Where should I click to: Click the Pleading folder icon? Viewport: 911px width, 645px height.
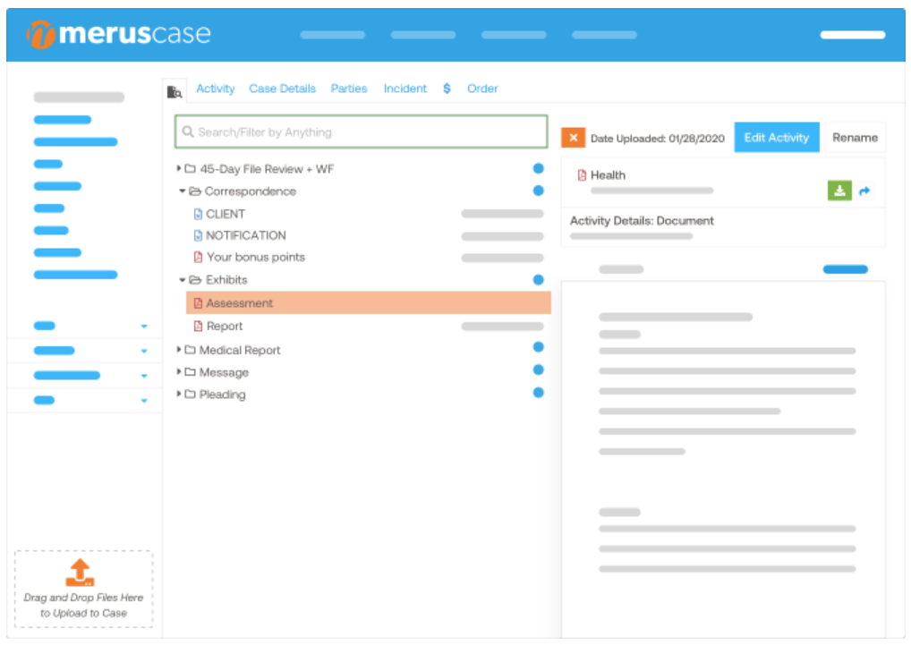(190, 394)
